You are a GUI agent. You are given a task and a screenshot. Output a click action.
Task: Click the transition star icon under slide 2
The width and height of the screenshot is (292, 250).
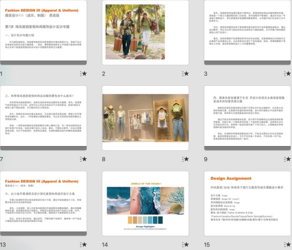click(x=185, y=74)
